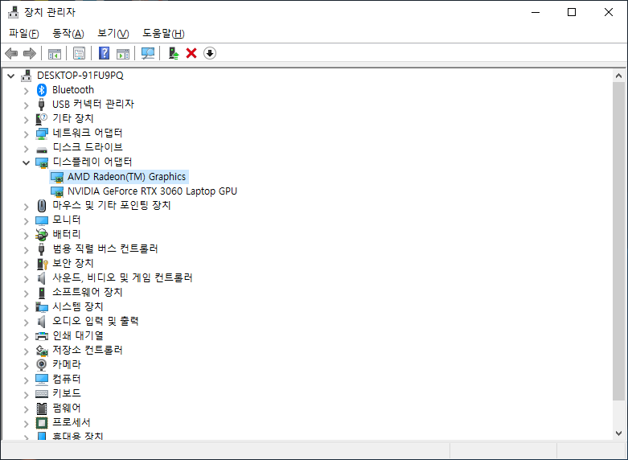Click the 펌웨어 firmware chip icon
This screenshot has width=628, height=460.
click(x=42, y=409)
